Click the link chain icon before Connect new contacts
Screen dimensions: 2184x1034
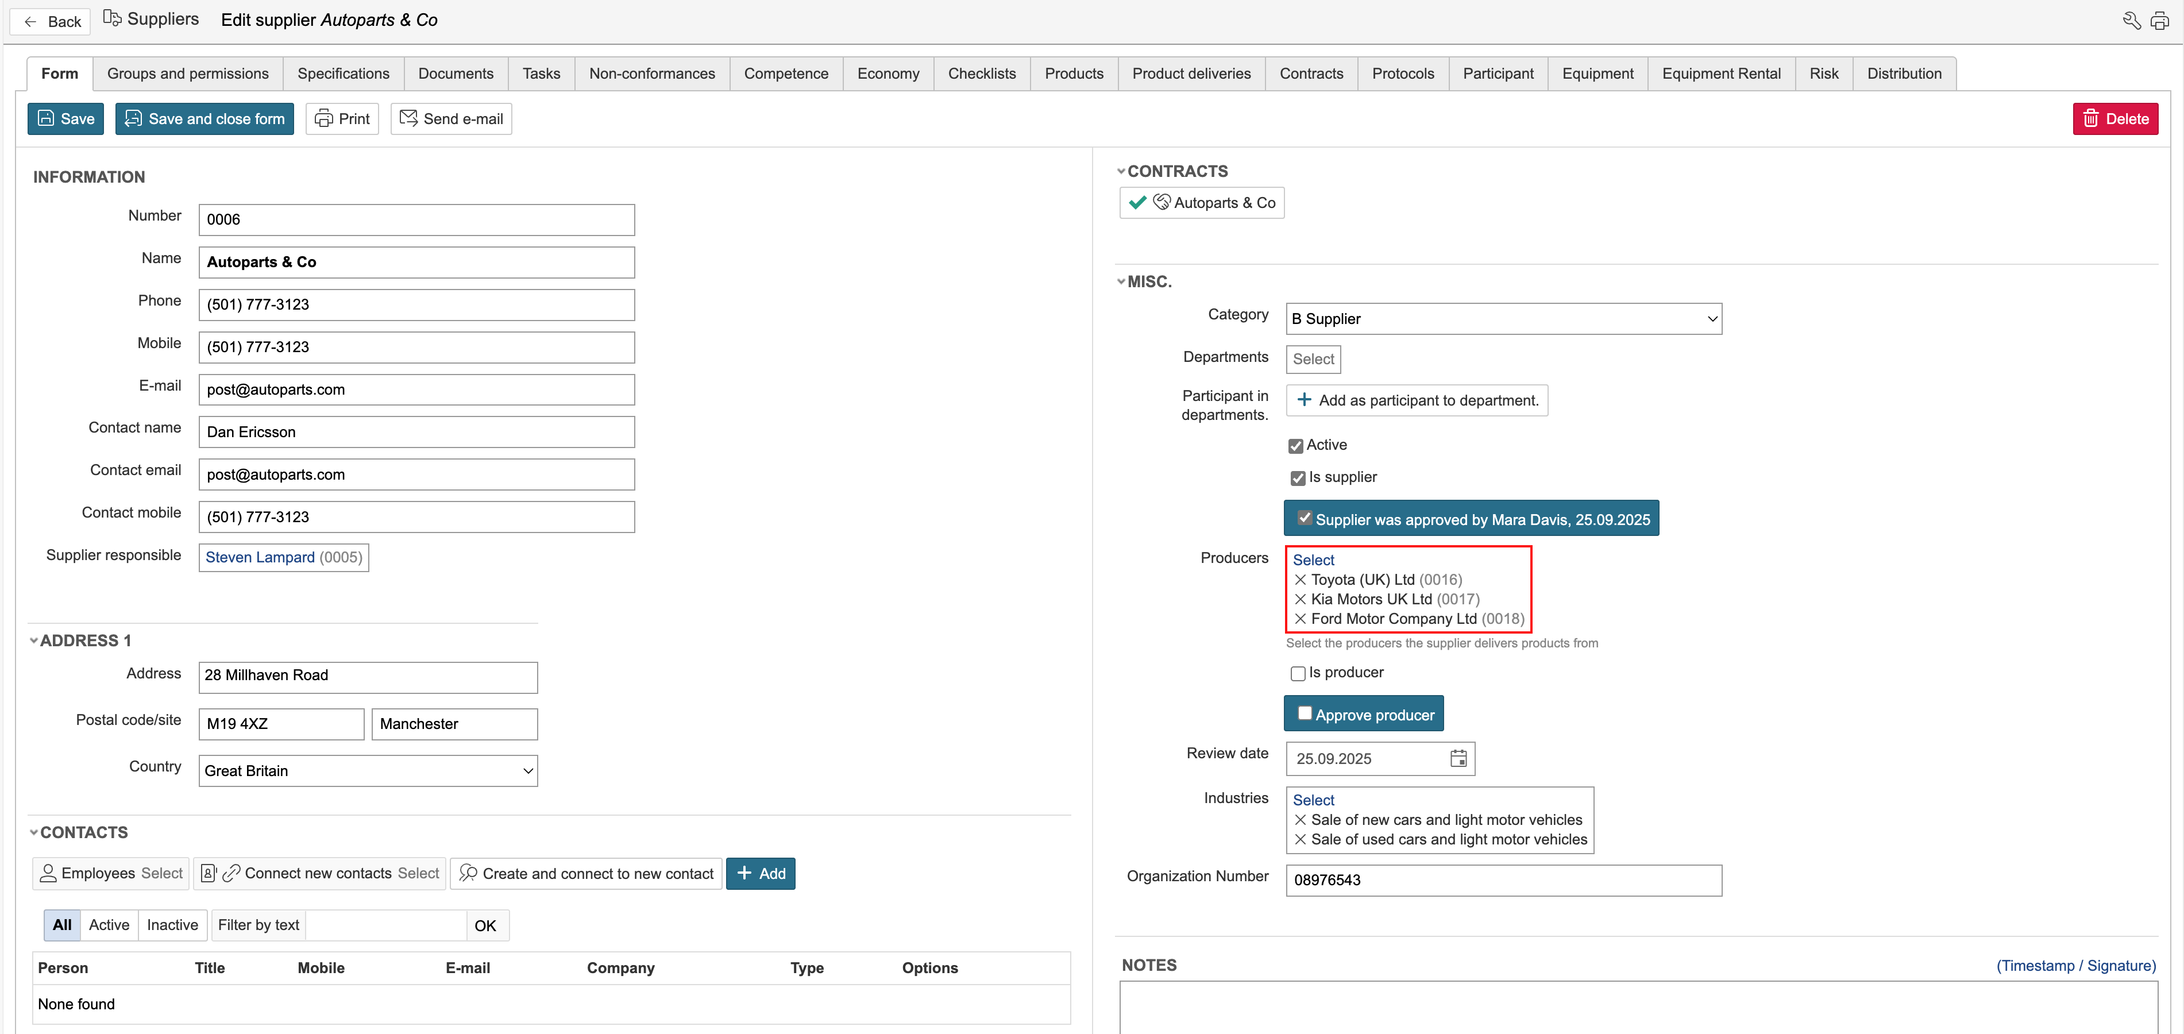(230, 873)
